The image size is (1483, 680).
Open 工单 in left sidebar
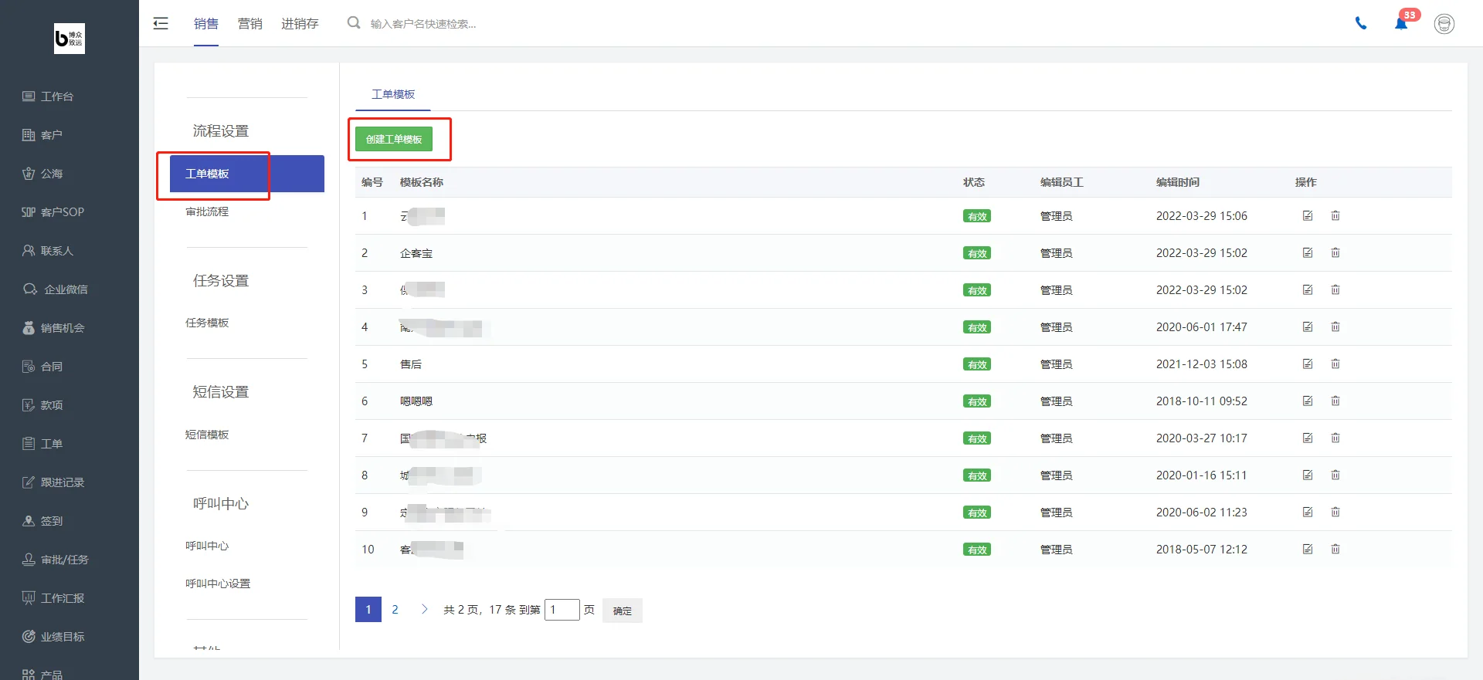click(x=42, y=444)
